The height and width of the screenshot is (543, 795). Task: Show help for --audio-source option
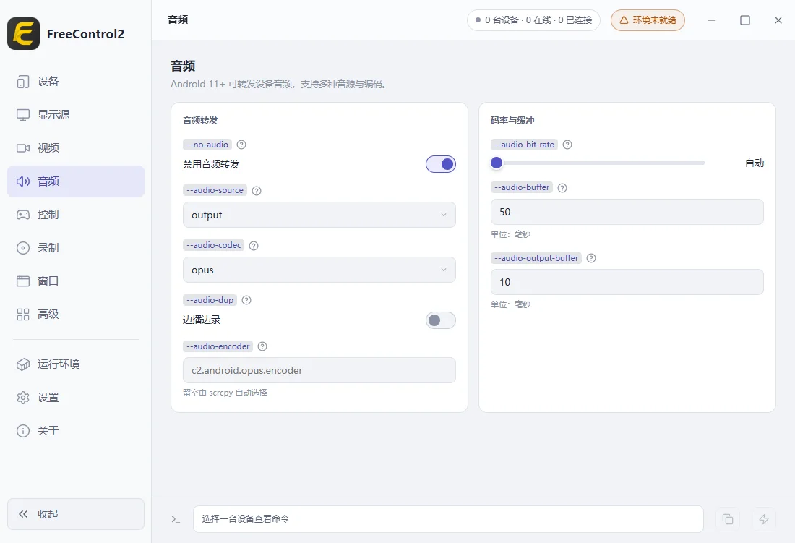pos(257,191)
